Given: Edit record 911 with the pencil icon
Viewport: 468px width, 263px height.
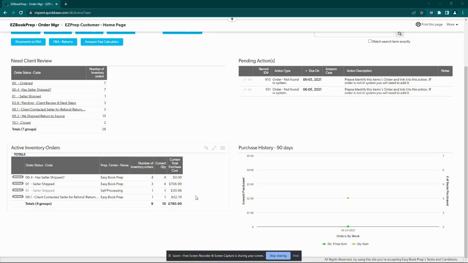Looking at the screenshot, I should point(245,89).
